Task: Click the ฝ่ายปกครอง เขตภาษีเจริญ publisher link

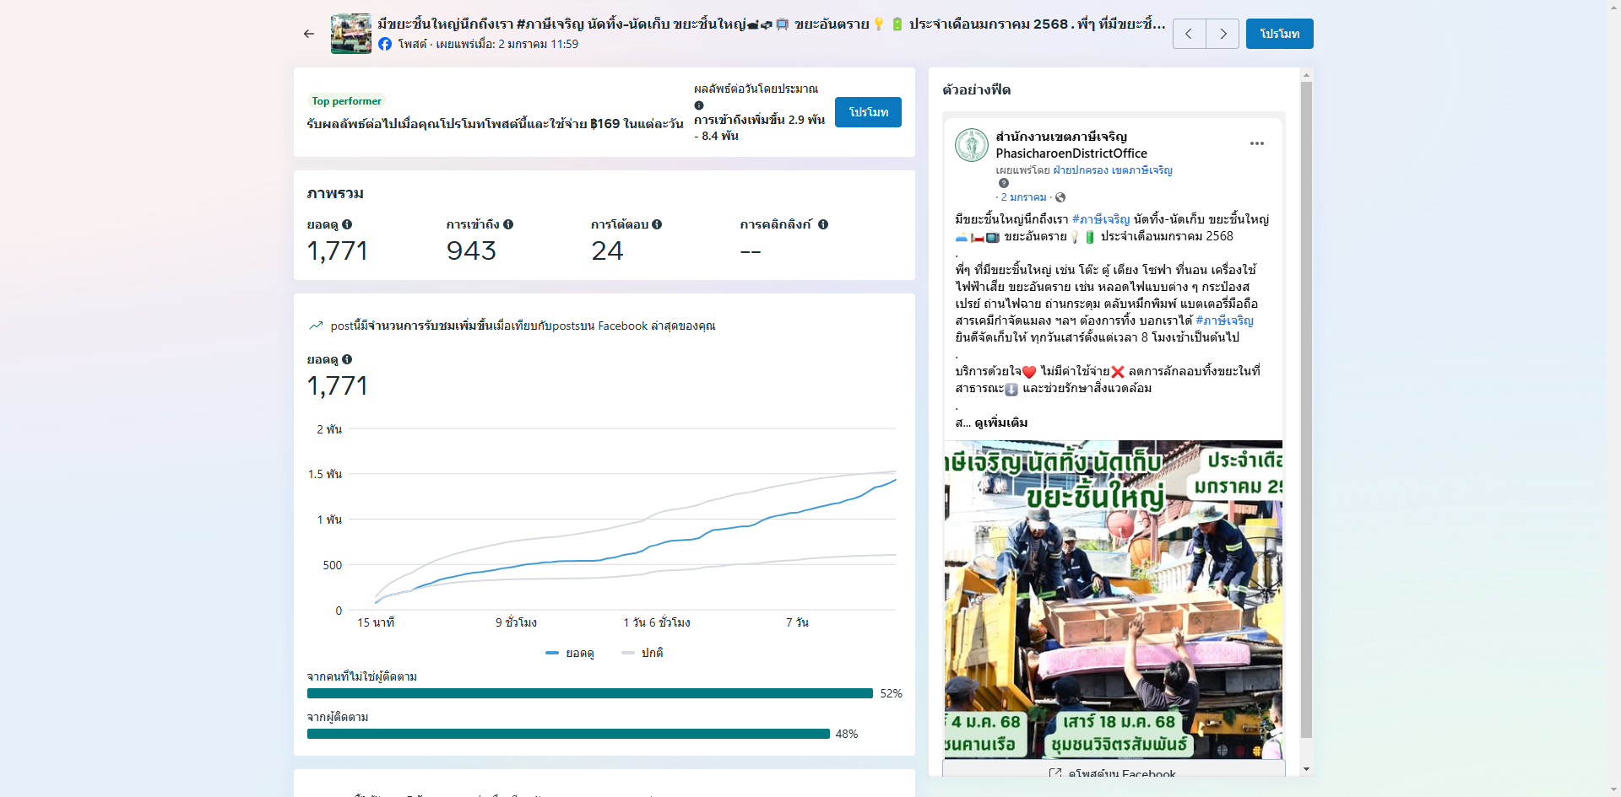Action: point(1113,170)
